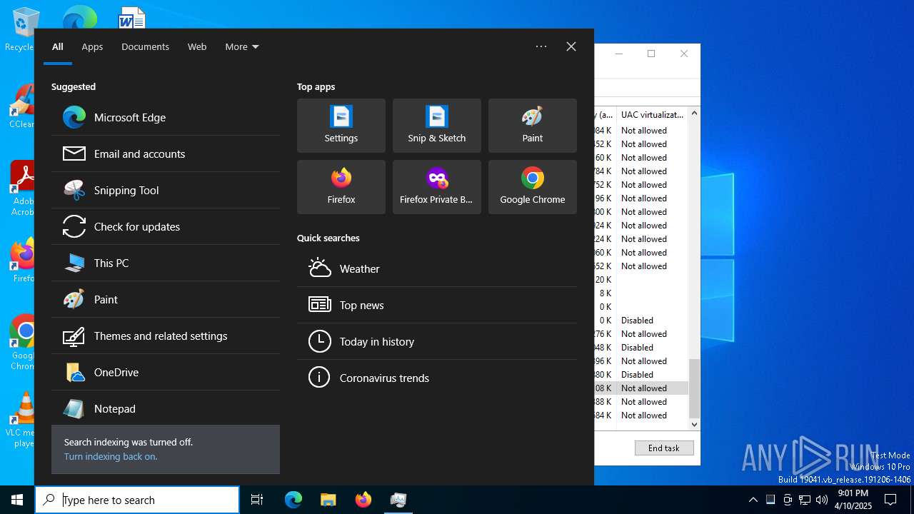Open This PC from suggestions
The height and width of the screenshot is (514, 914).
click(x=166, y=263)
